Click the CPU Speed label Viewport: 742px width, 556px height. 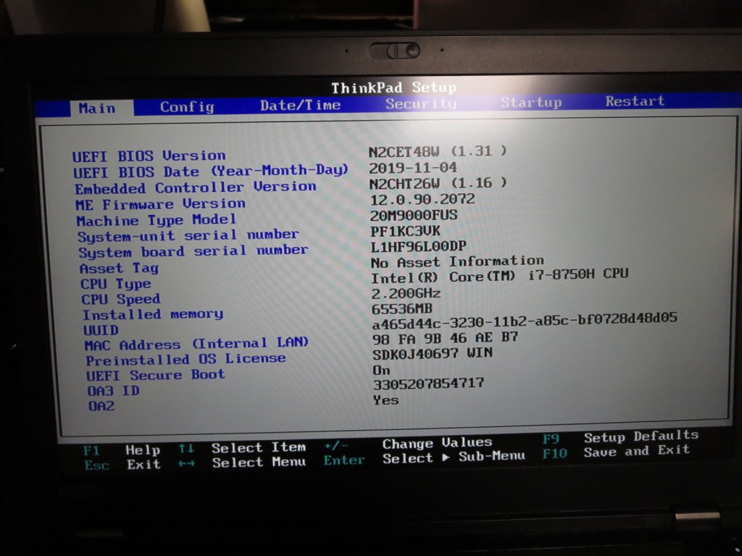(x=121, y=299)
